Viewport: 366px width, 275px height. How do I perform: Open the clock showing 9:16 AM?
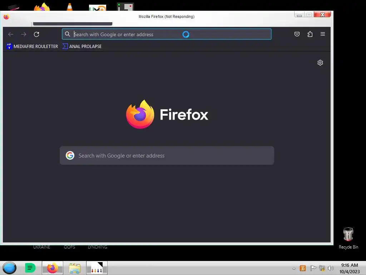click(x=350, y=268)
